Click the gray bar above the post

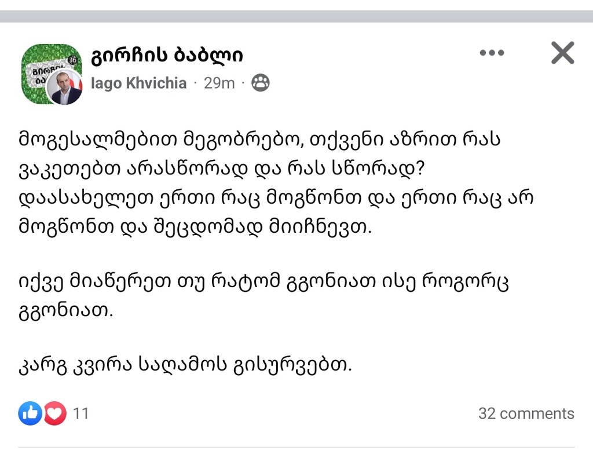[296, 16]
